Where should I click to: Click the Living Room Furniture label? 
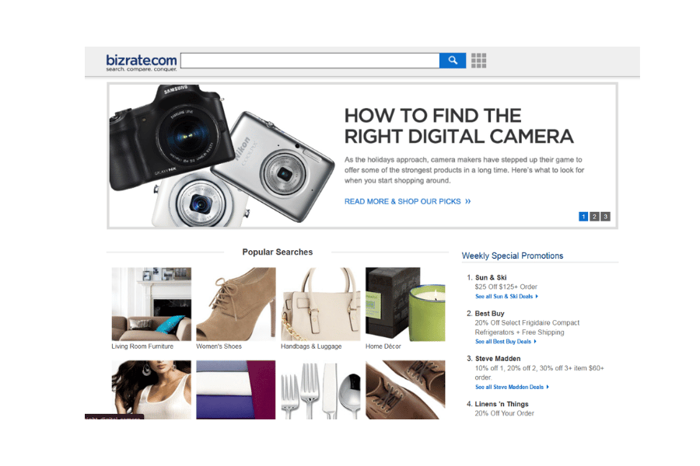pos(142,346)
